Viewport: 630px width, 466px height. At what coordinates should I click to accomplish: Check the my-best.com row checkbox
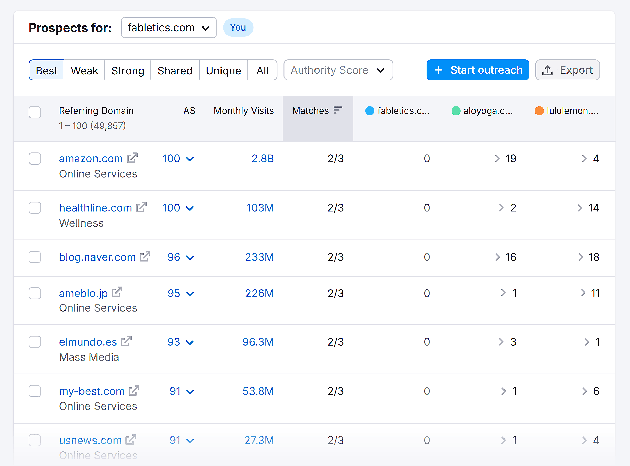click(x=35, y=391)
